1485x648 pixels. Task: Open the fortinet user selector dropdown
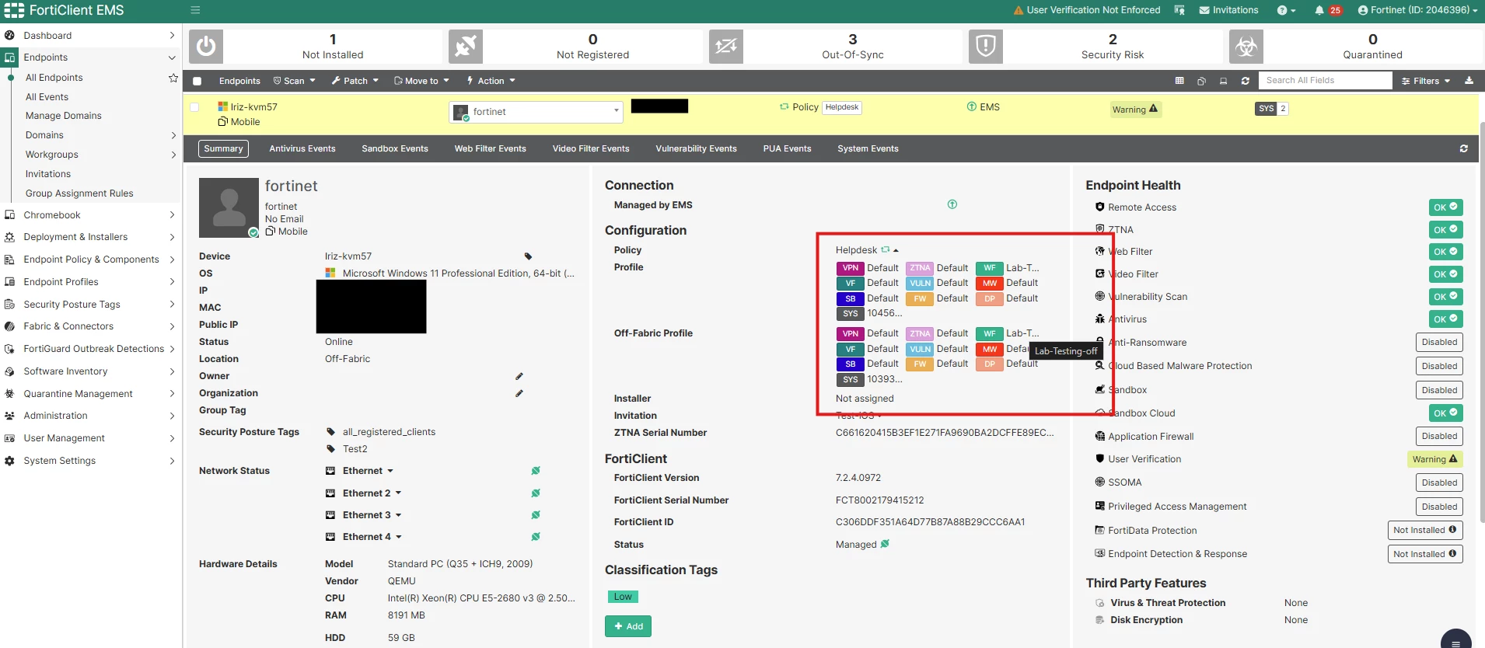(x=536, y=112)
